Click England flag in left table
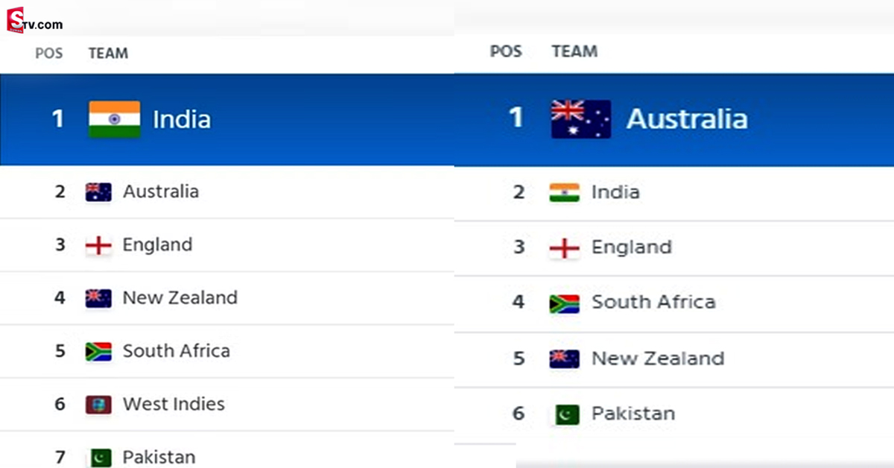 click(x=98, y=245)
